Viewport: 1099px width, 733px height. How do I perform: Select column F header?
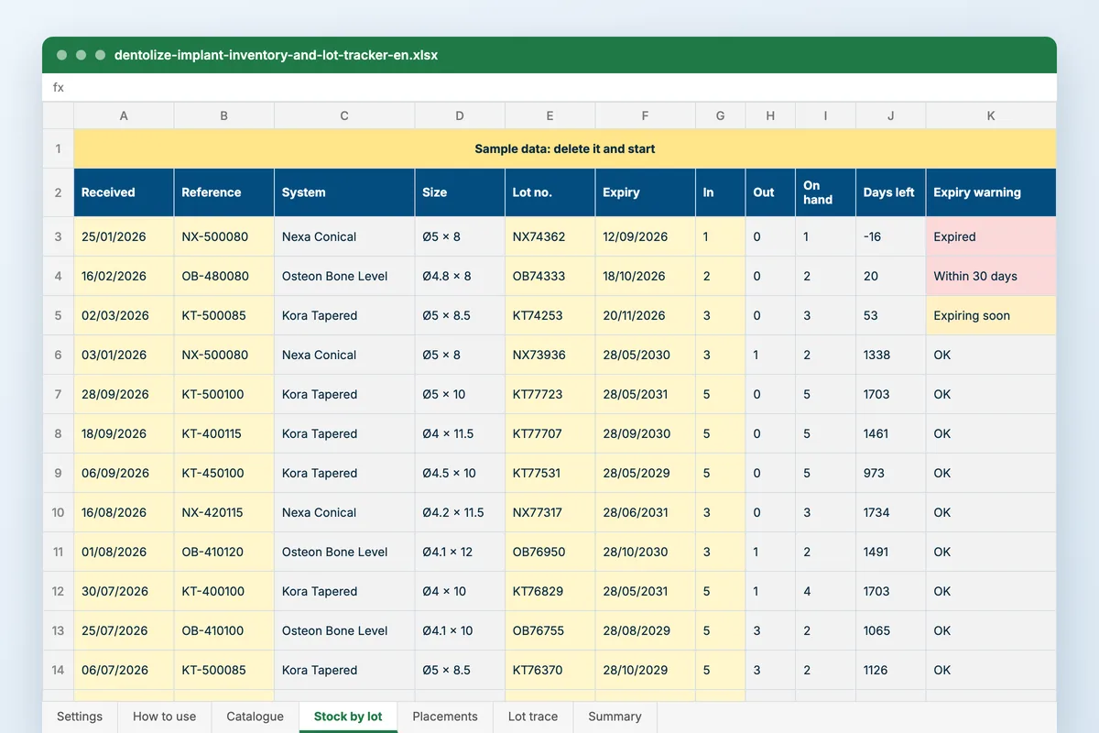point(646,115)
